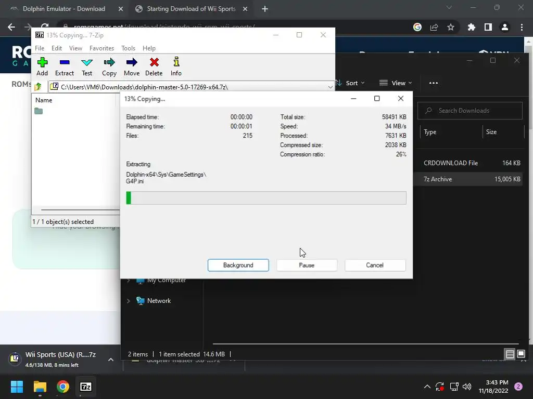Select the Network item in Explorer tree
This screenshot has height=399, width=533.
(x=159, y=301)
